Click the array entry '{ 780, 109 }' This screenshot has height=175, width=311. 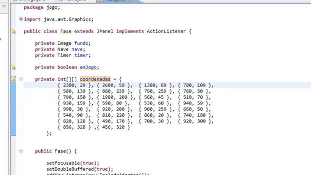click(194, 86)
